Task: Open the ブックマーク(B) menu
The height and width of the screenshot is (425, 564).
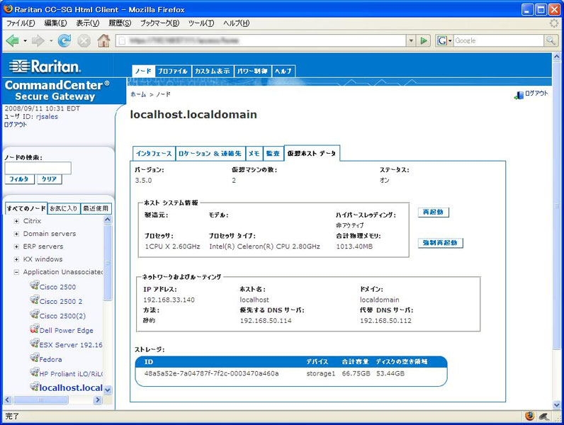Action: click(x=159, y=23)
